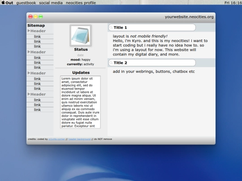Open the coder's credit link after coded by
This screenshot has height=181, width=242.
[56, 139]
